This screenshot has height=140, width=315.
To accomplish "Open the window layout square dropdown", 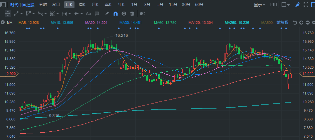I will click(x=286, y=5).
